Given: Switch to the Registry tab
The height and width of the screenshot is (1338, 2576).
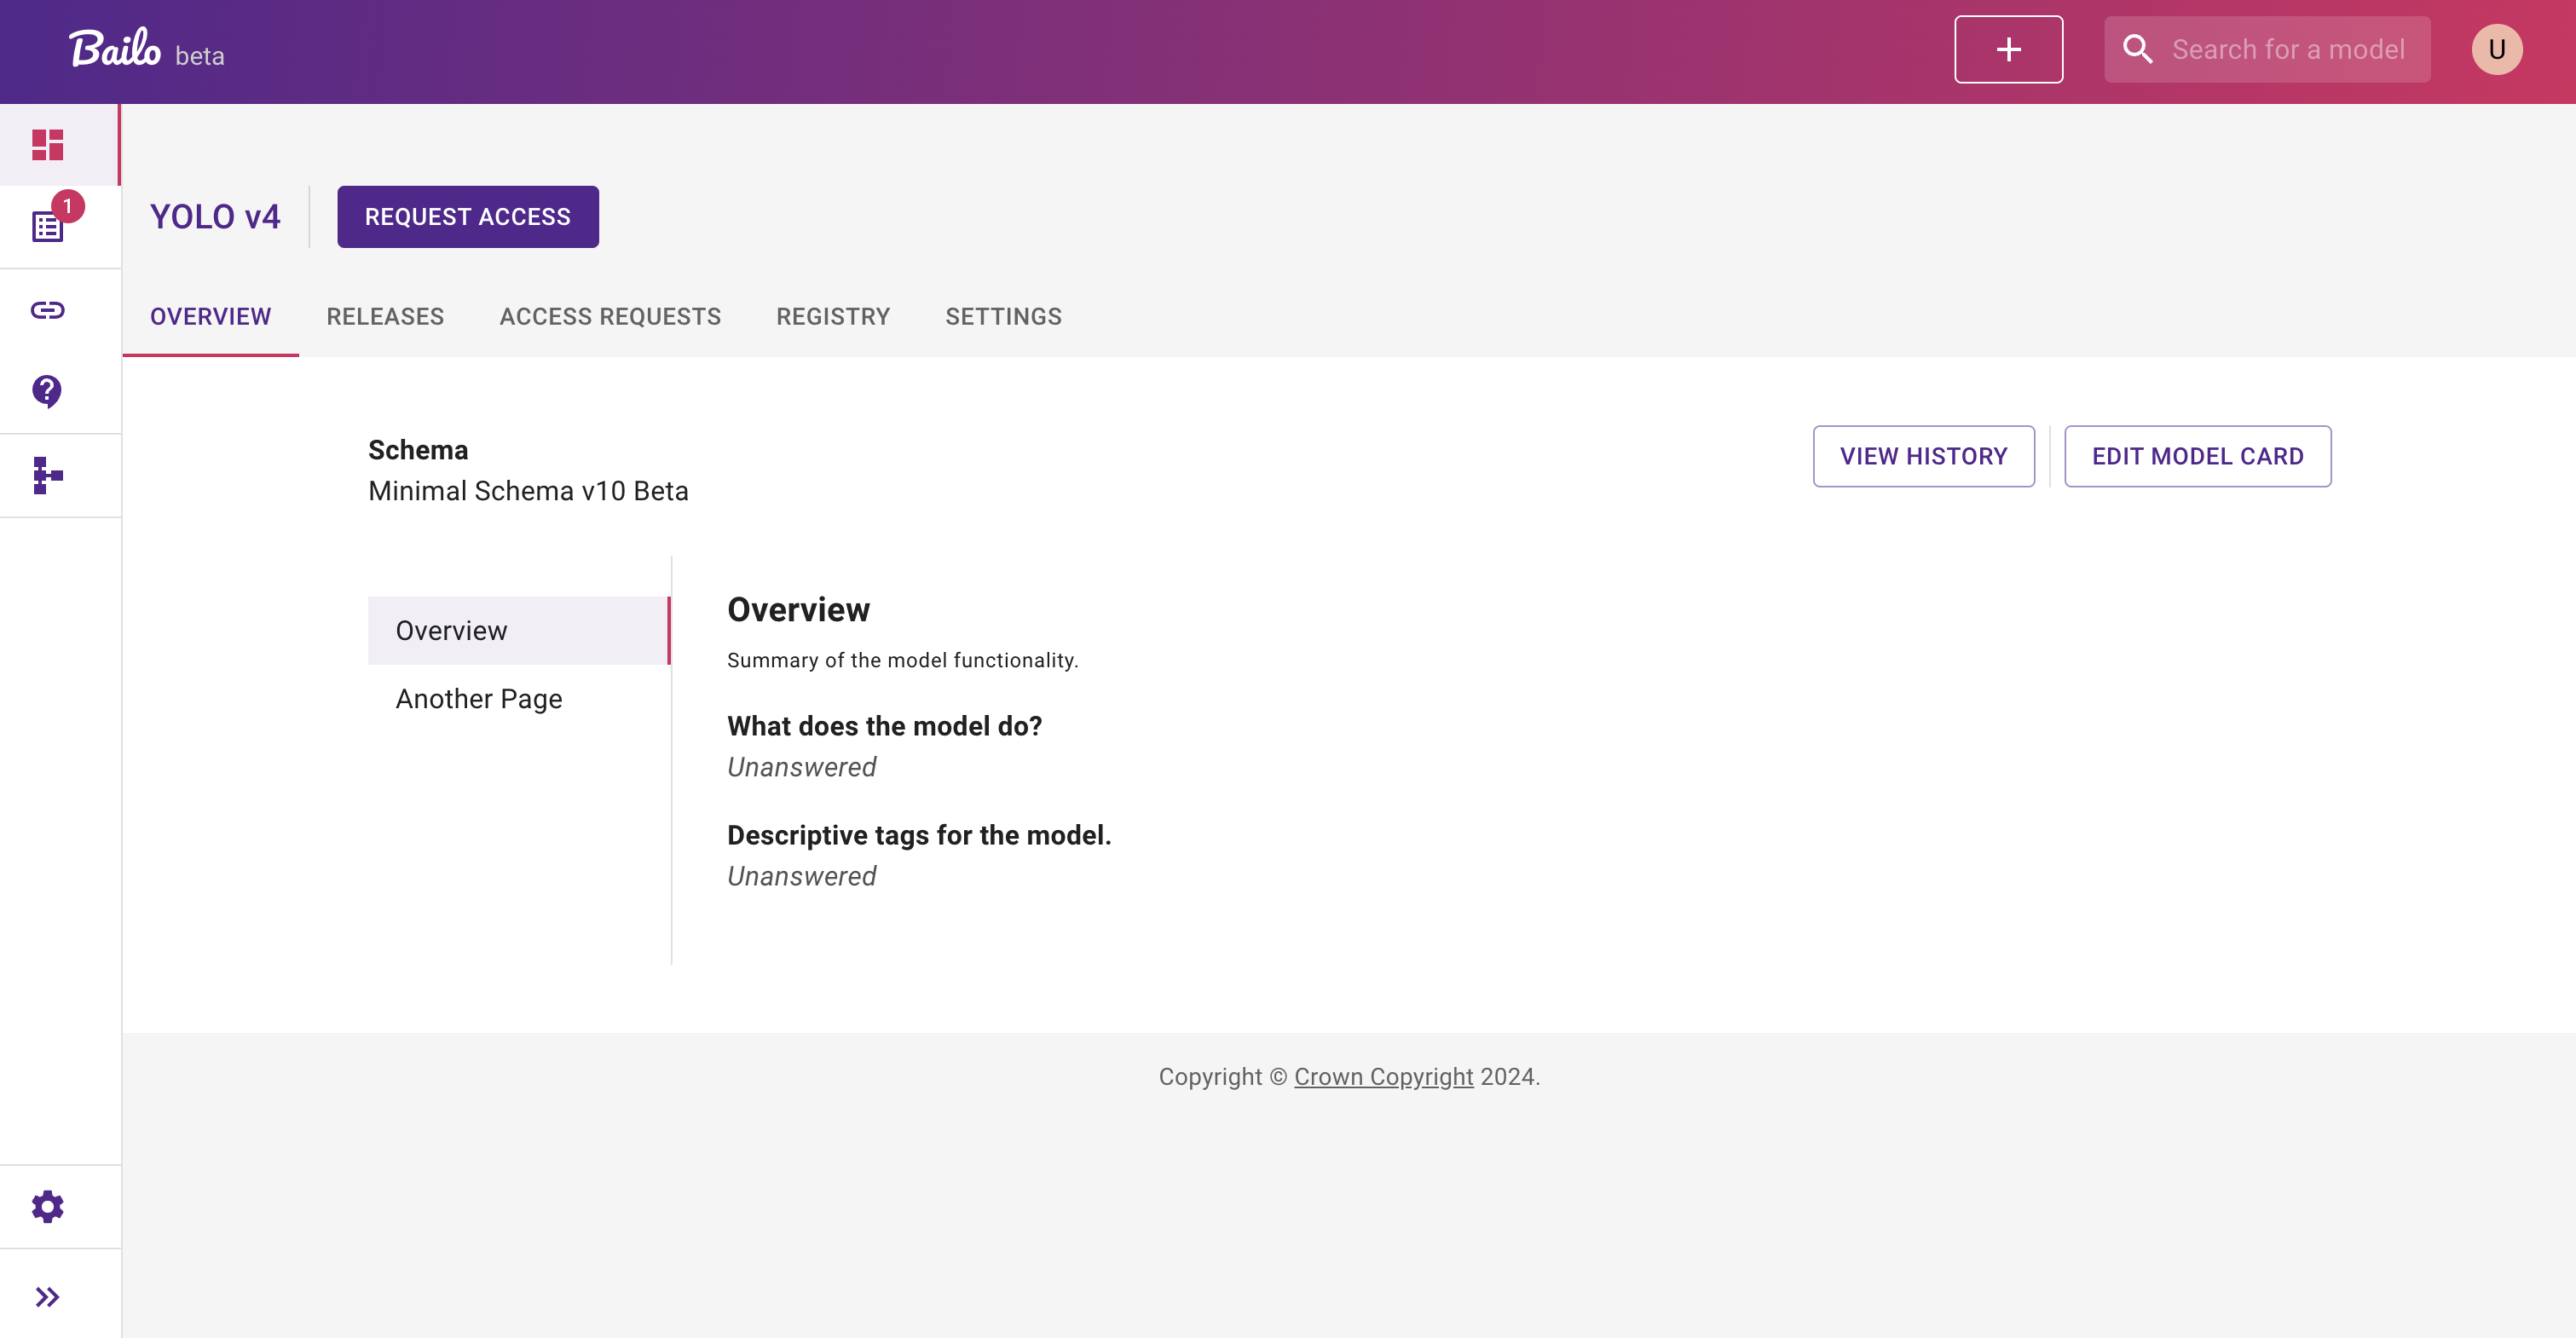Looking at the screenshot, I should [833, 316].
